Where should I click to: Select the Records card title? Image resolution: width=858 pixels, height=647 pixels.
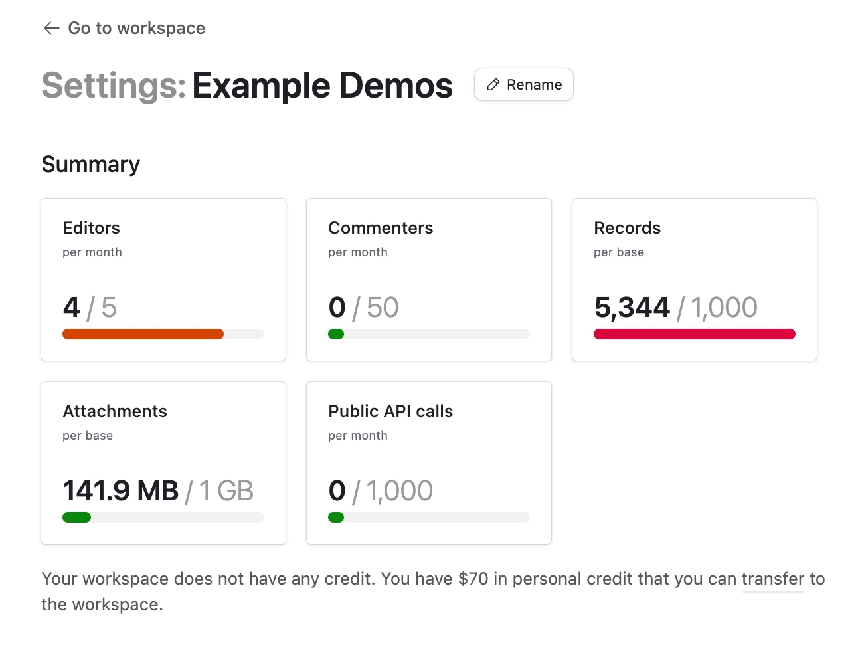[628, 228]
